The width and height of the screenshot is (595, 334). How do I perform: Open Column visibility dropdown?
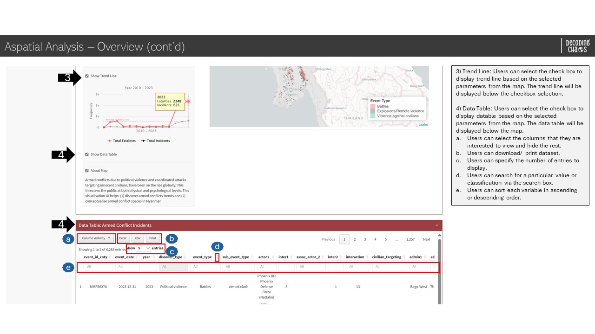pos(96,238)
